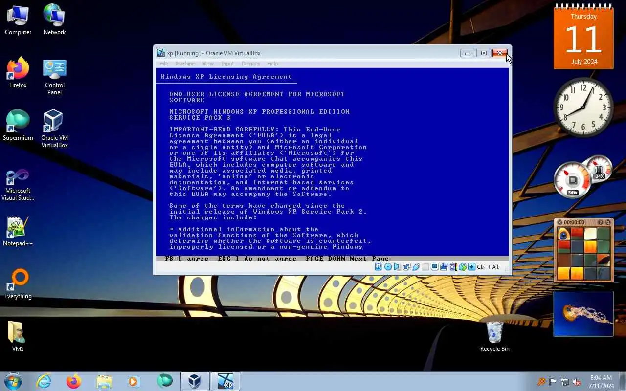Viewport: 626px width, 391px height.
Task: Switch to VirtualBox Manager taskbar button
Action: click(x=195, y=381)
